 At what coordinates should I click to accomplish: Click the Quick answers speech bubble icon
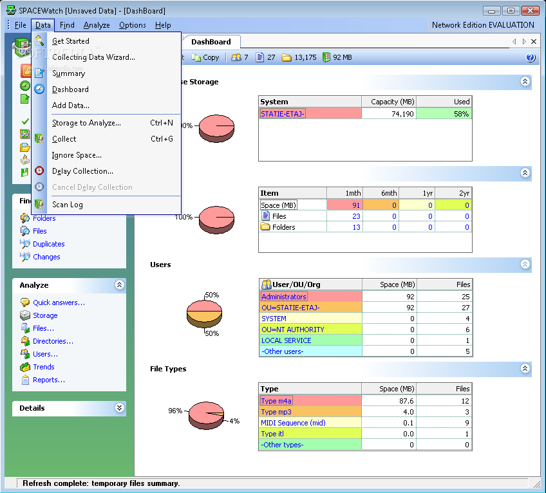click(x=24, y=302)
